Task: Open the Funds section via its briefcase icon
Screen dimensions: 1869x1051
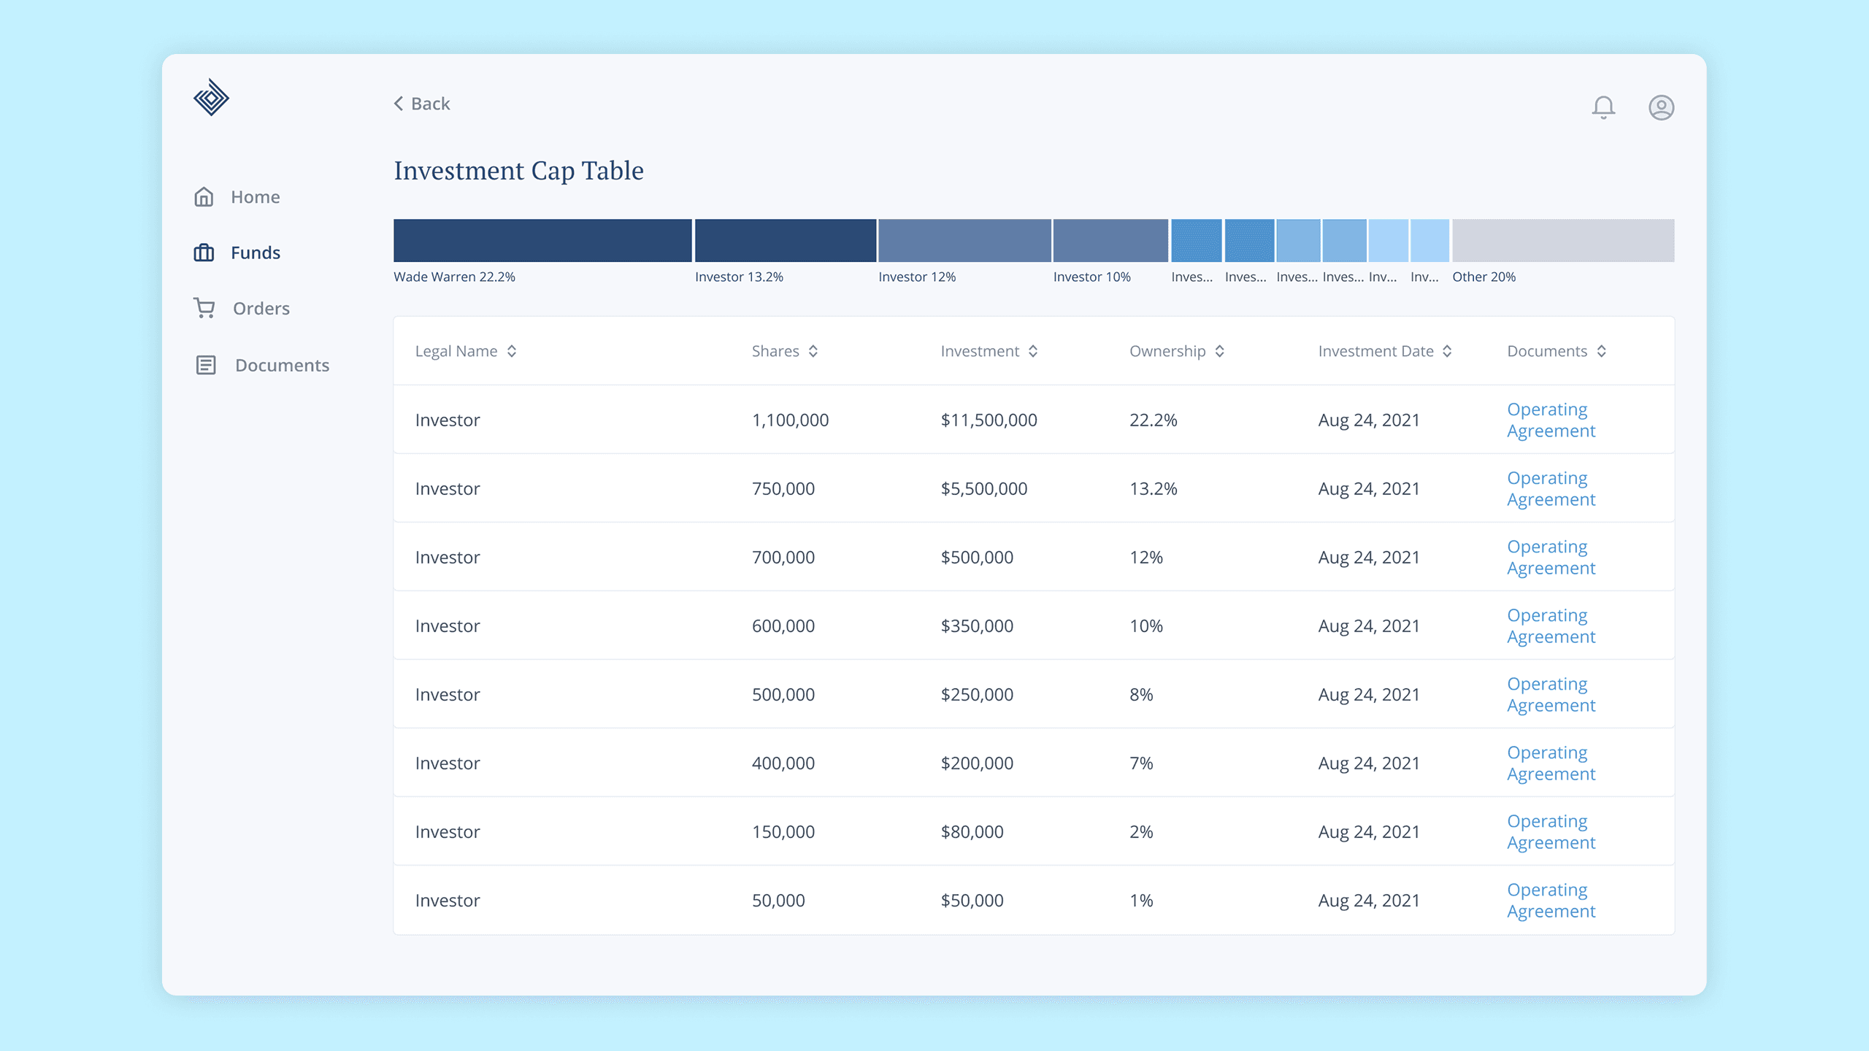Action: pos(205,252)
